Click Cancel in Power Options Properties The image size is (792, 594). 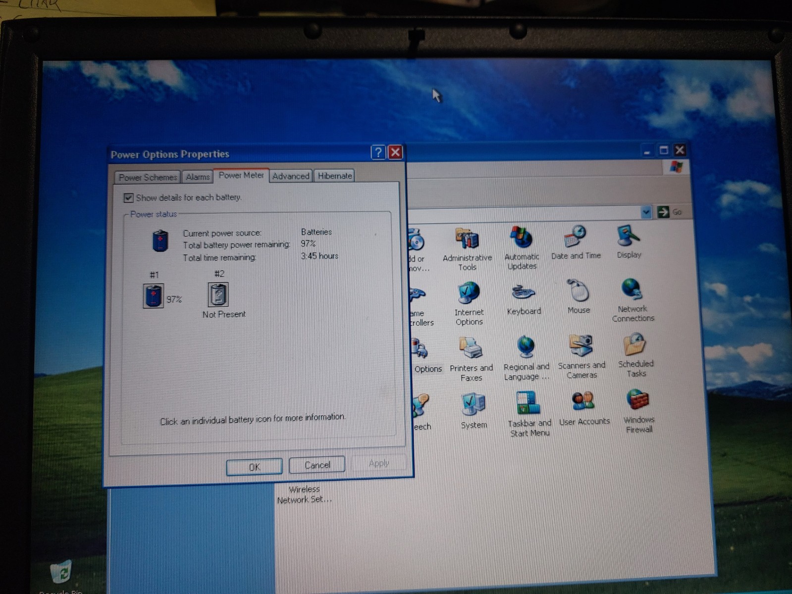click(x=317, y=465)
